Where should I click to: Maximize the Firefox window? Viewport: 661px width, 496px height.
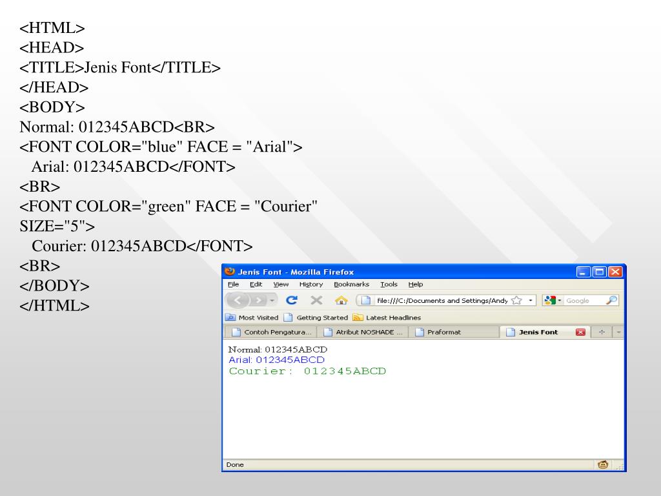tap(599, 272)
